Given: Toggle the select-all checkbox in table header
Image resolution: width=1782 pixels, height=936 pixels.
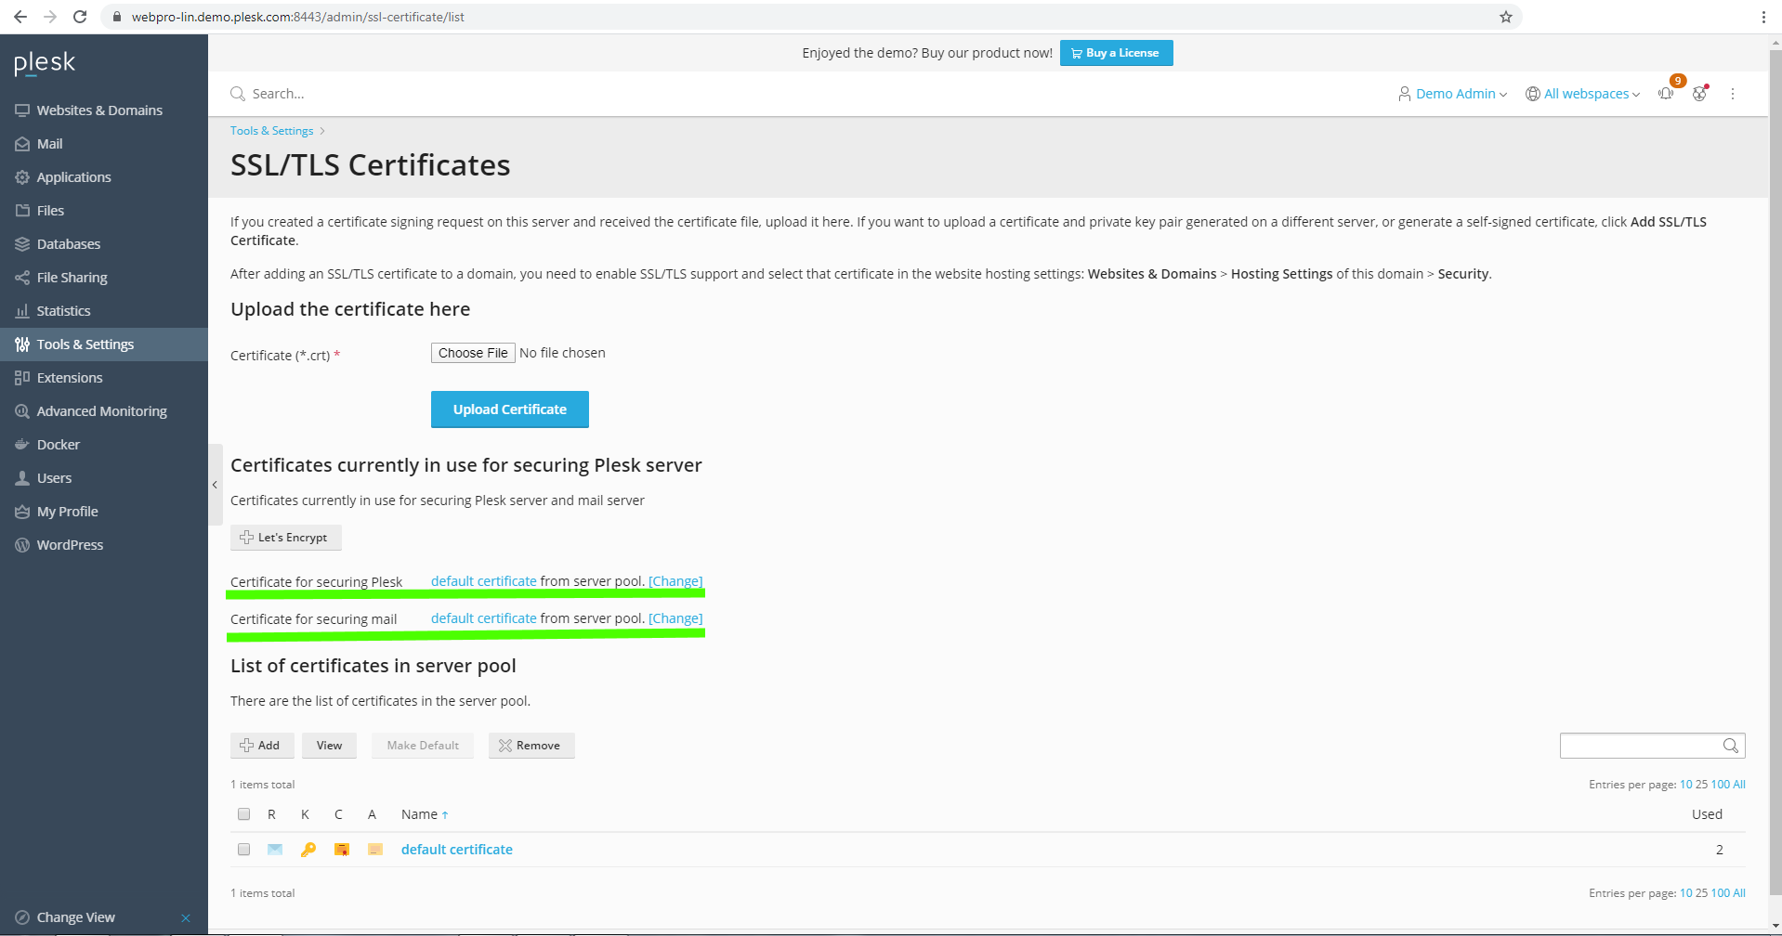Looking at the screenshot, I should (243, 814).
